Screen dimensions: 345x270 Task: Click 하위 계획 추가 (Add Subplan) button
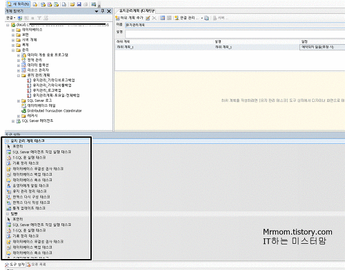[130, 18]
